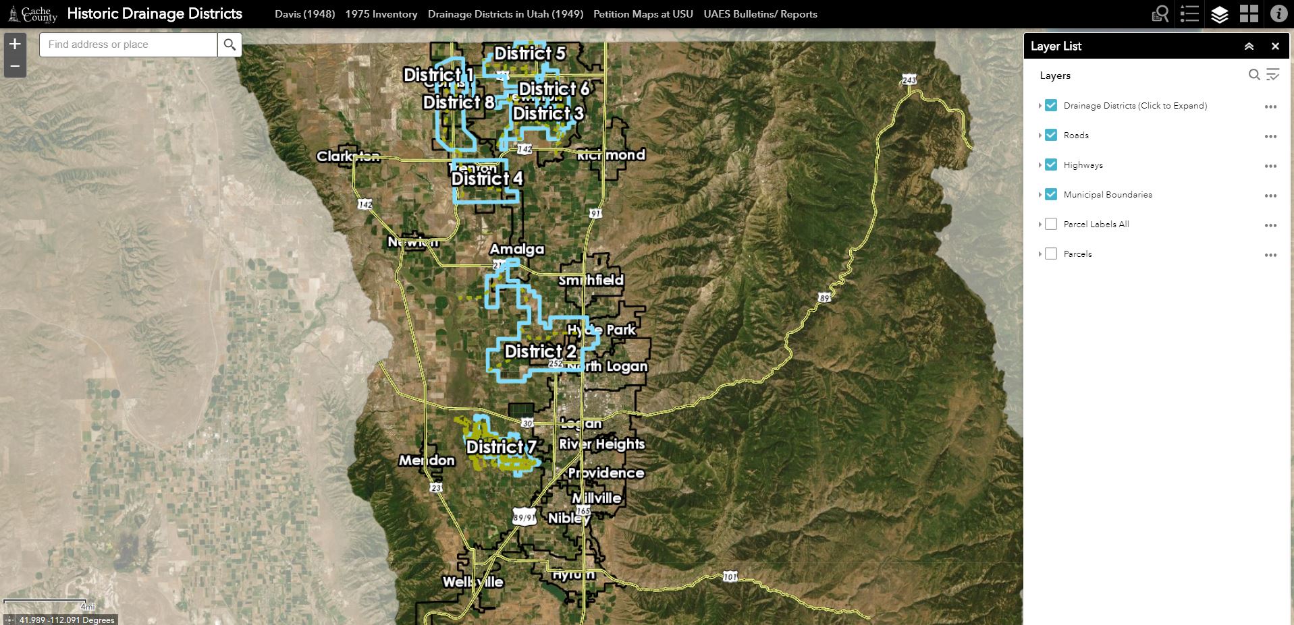Open the attribute search widget icon
The height and width of the screenshot is (625, 1294).
[x=1159, y=13]
